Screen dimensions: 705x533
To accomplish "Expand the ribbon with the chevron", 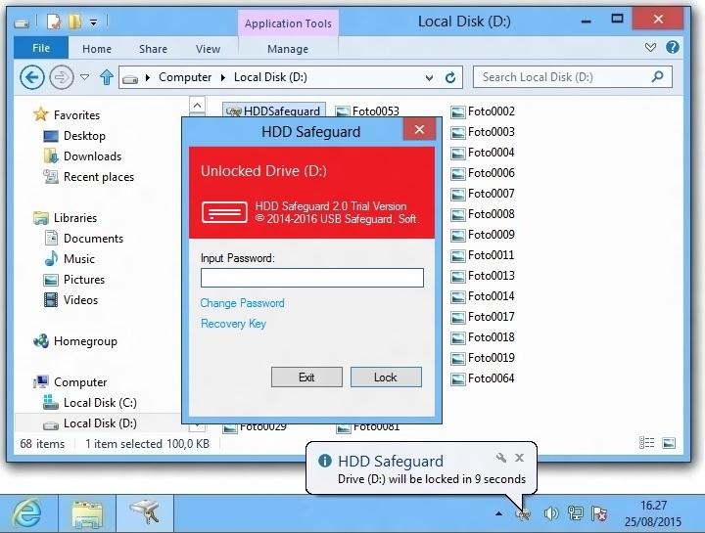I will (650, 48).
